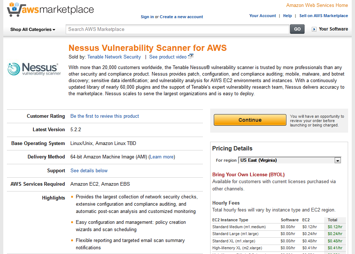Open the Tenable Network Security seller link
The image size is (355, 254).
tap(114, 57)
